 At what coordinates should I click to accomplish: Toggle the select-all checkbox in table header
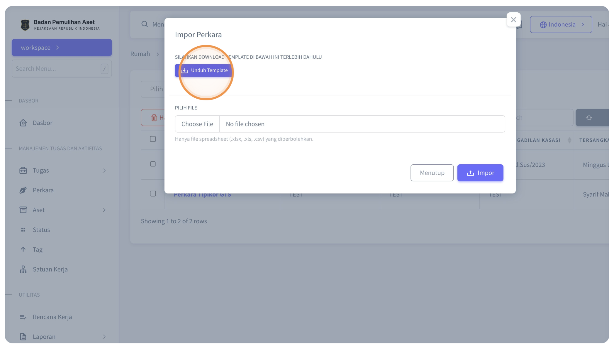click(153, 139)
